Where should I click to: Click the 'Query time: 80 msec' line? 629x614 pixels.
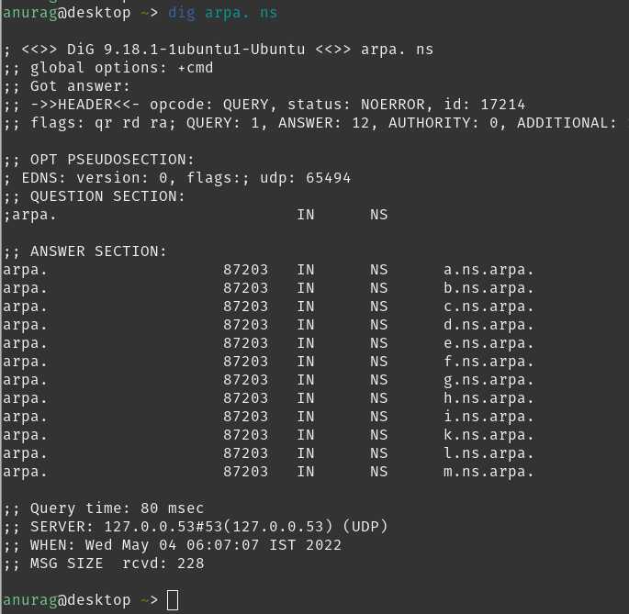point(104,508)
